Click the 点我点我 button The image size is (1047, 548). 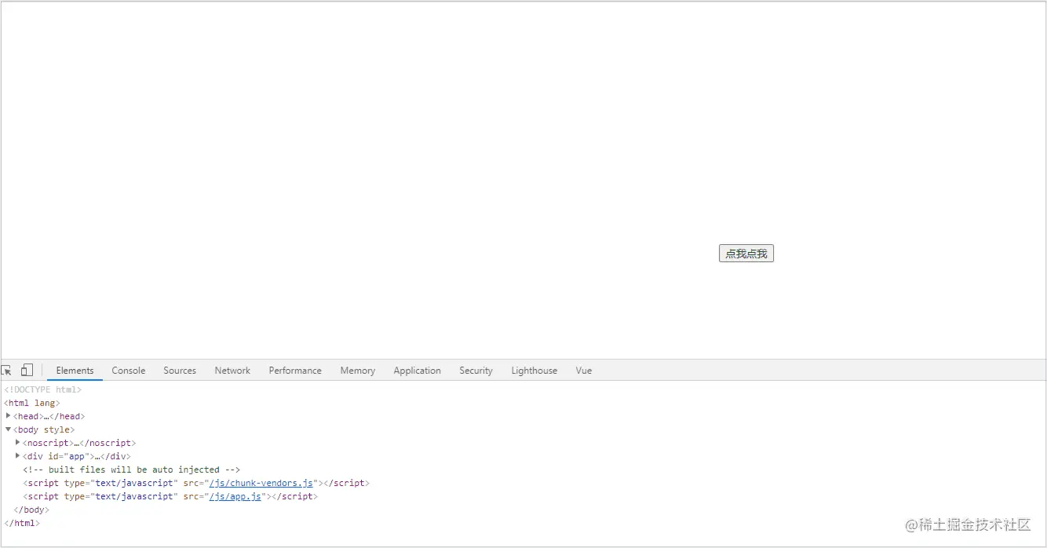(x=746, y=254)
